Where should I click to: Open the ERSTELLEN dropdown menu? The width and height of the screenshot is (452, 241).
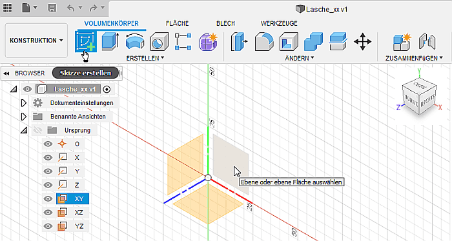(x=145, y=58)
